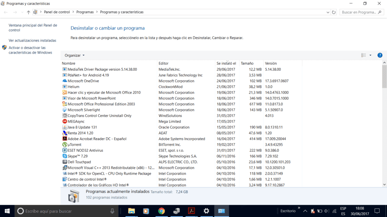Image resolution: width=387 pixels, height=217 pixels.
Task: Click the scroll down arrow of list
Action: [384, 184]
